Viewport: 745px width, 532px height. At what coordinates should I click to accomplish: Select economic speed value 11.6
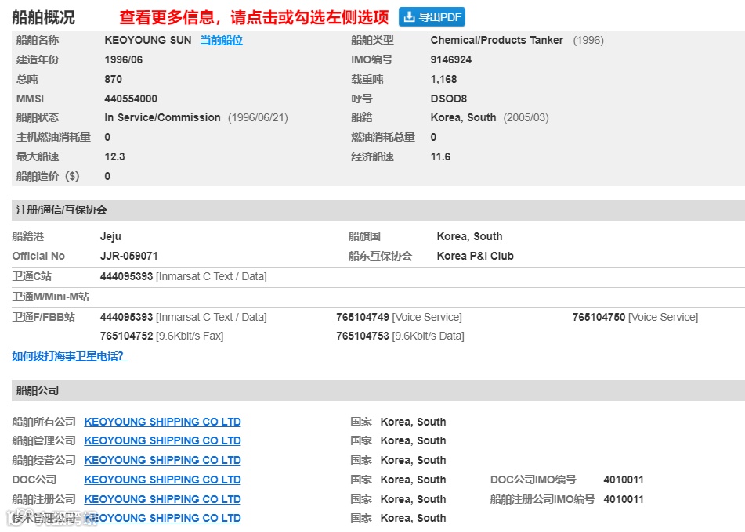pos(440,156)
